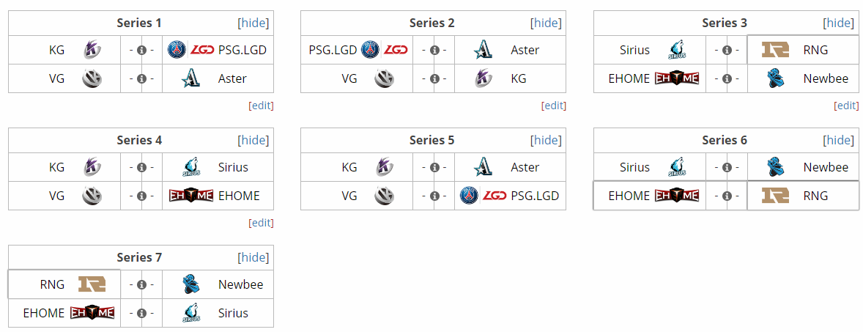
Task: Click the Sirius logo in Series 6
Action: coord(676,167)
